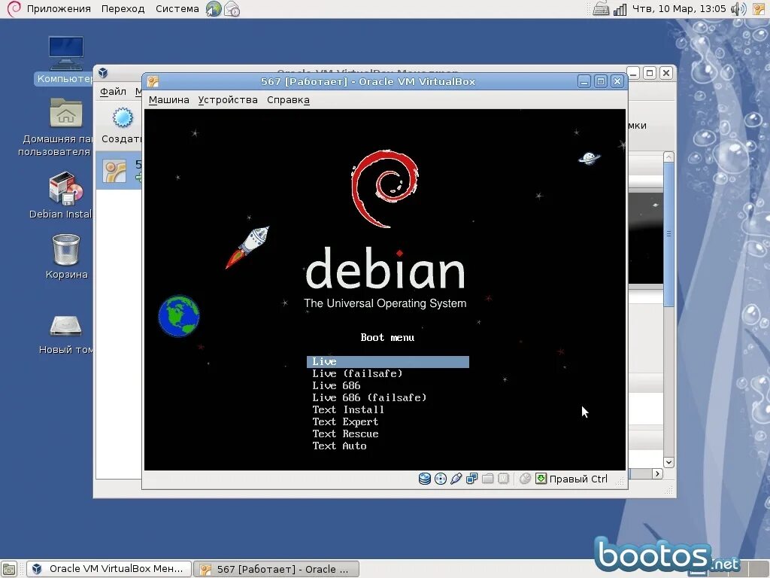Click the VM window title bar icon

coord(153,81)
